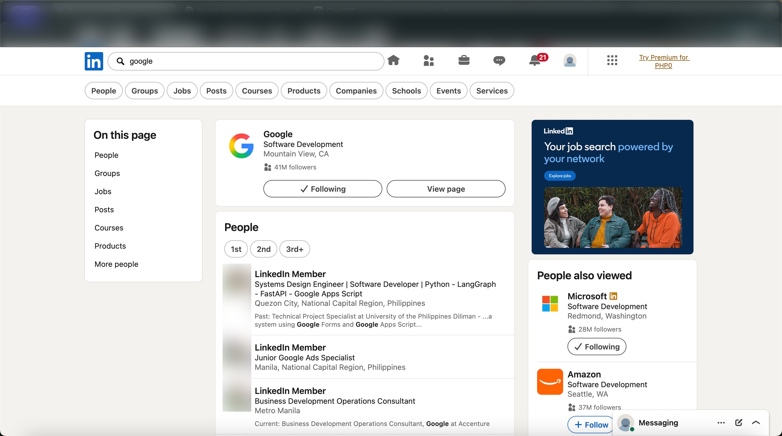Open My Network people icon
The width and height of the screenshot is (782, 436).
pos(429,60)
